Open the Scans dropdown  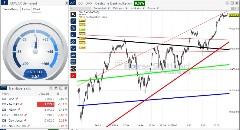153,8
